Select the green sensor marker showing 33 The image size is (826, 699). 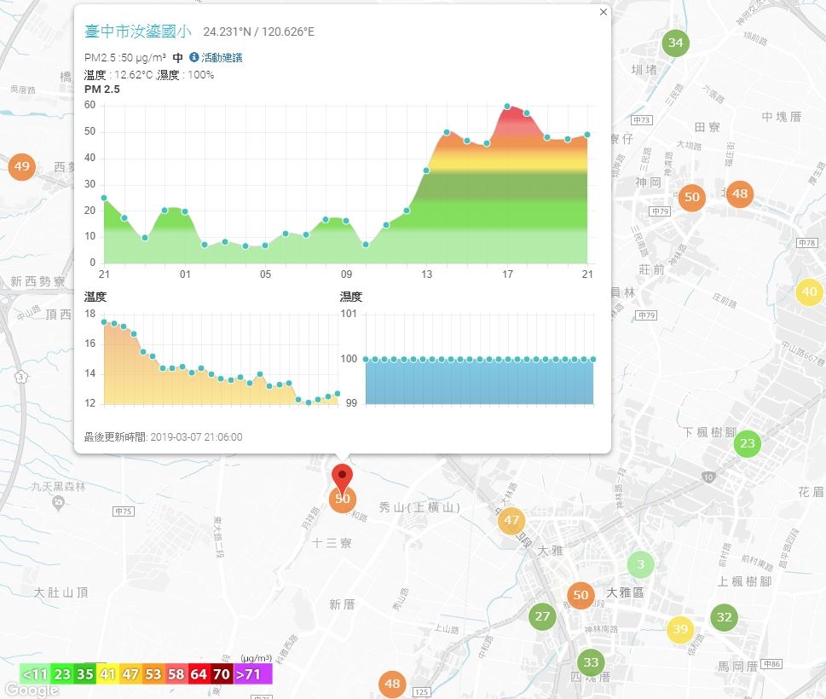[591, 662]
